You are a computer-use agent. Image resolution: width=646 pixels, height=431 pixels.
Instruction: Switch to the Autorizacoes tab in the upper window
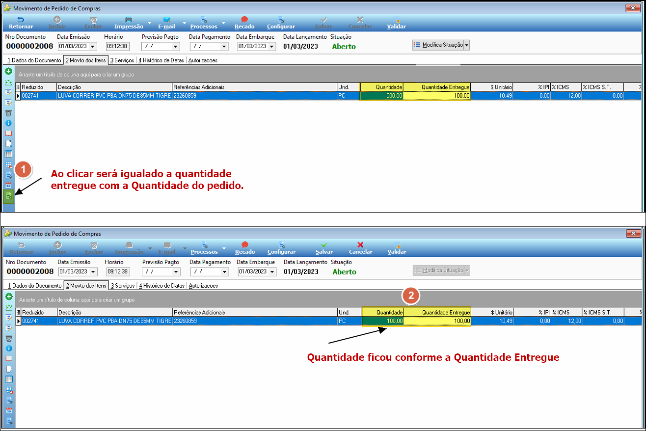(x=203, y=60)
